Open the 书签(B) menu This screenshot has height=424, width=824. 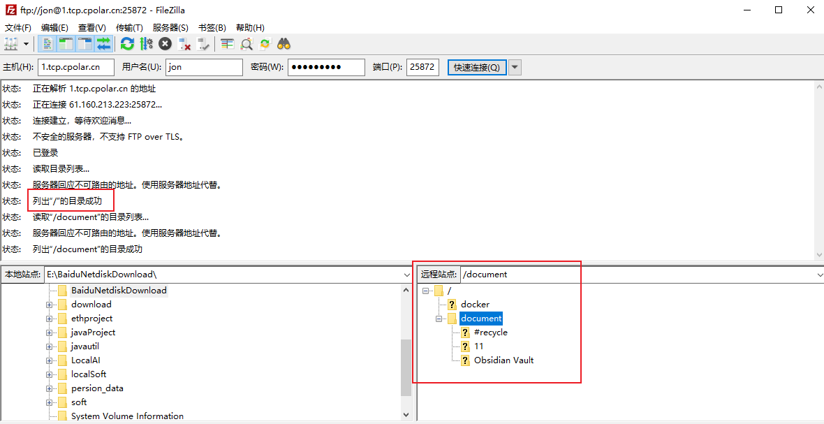212,28
